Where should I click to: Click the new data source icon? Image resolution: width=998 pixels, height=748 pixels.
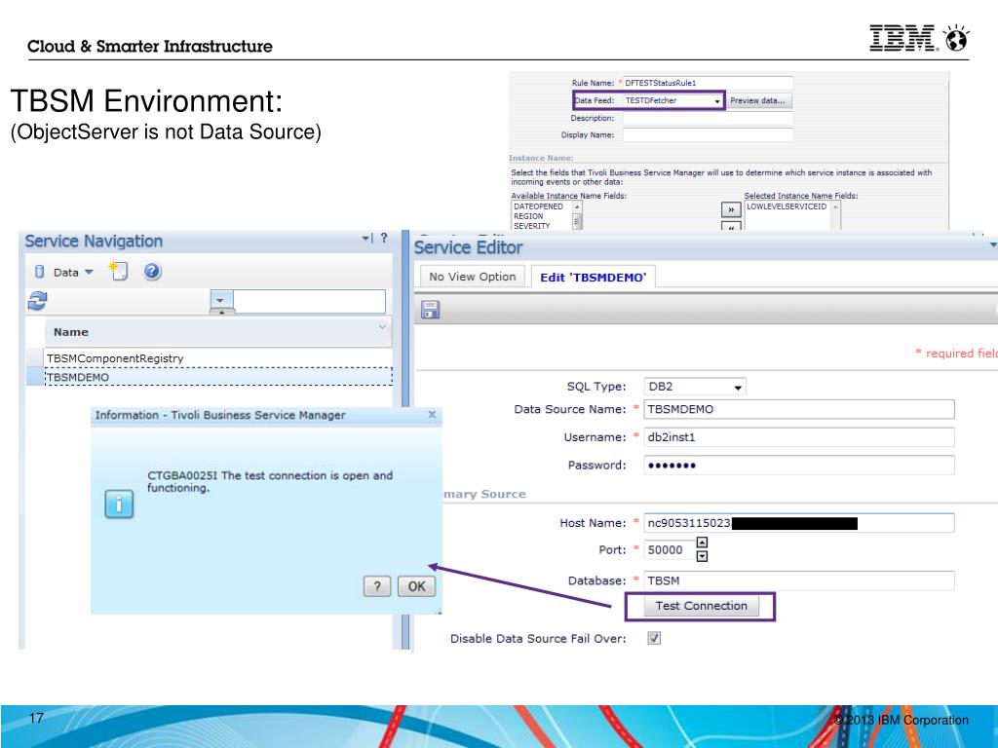(x=118, y=271)
